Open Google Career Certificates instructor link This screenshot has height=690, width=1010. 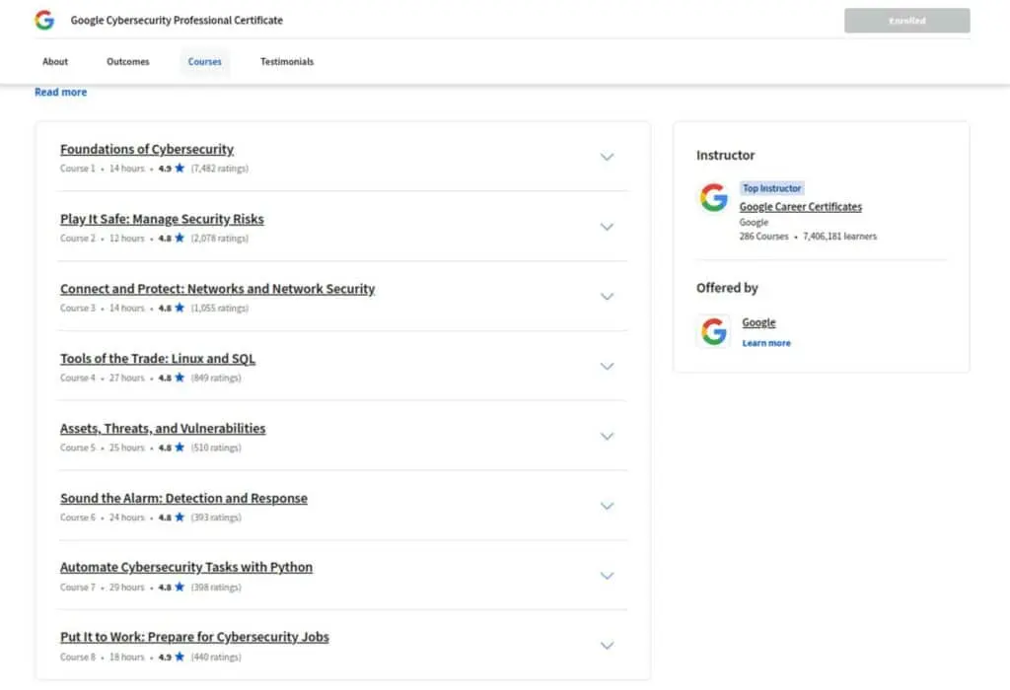tap(801, 207)
